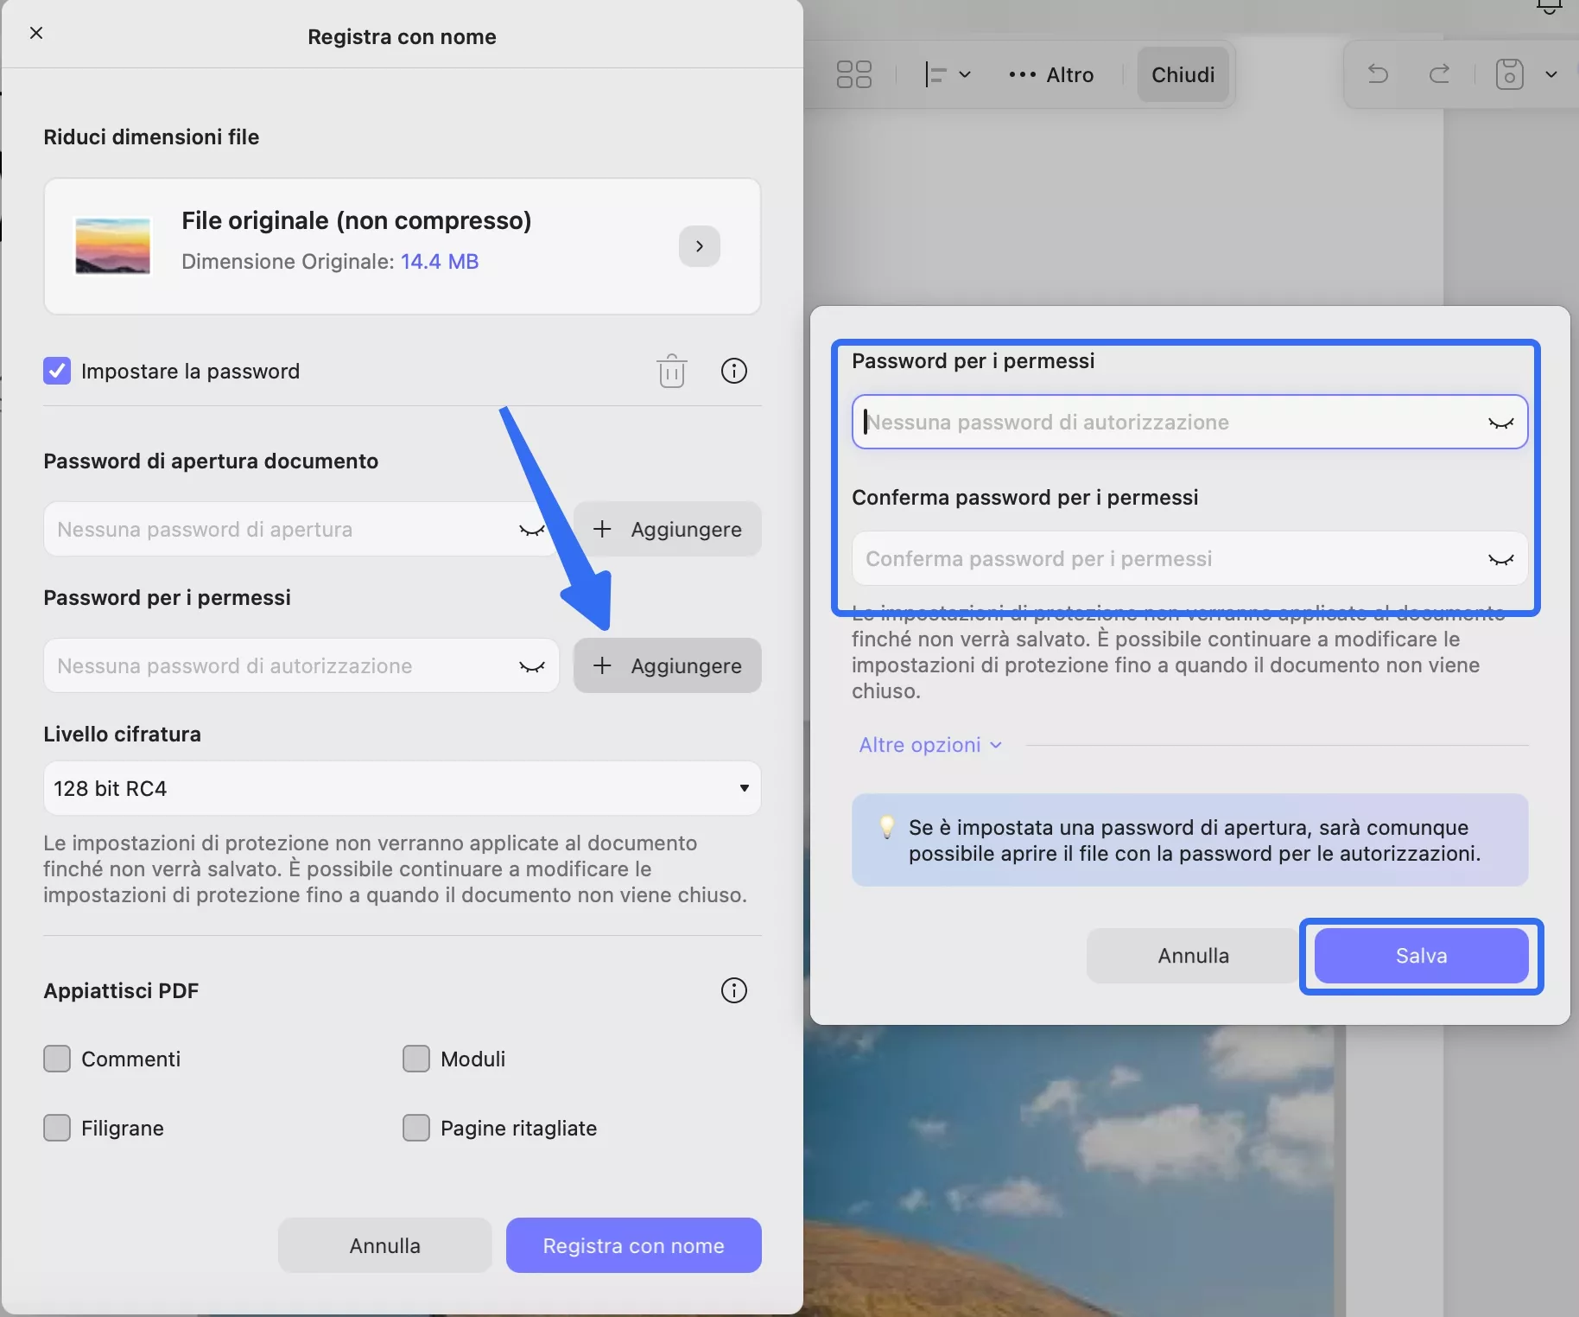This screenshot has height=1317, width=1579.
Task: Click the Salva button in the dialog
Action: tap(1420, 955)
